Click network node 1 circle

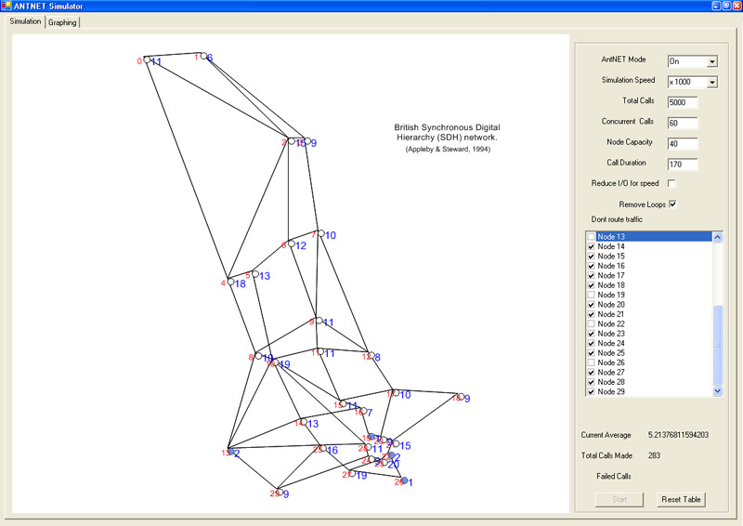pos(203,56)
